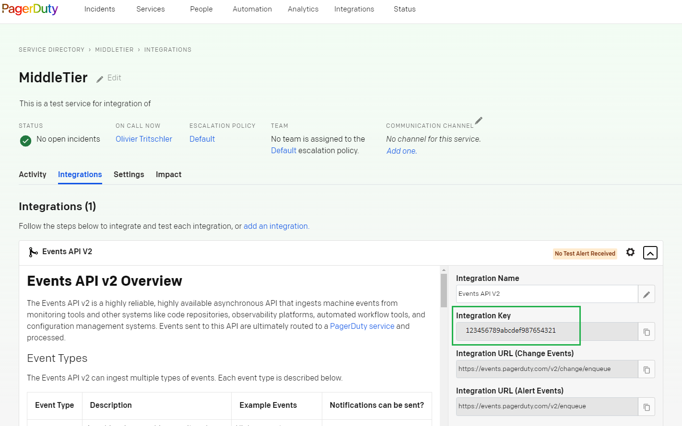This screenshot has width=682, height=426.
Task: Open the Default escalation policy link
Action: click(202, 139)
